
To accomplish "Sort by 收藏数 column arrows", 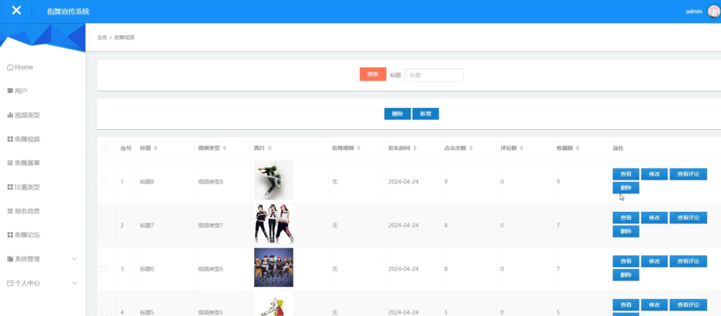I will 578,149.
